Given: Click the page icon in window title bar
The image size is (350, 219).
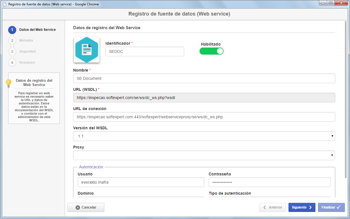Looking at the screenshot, I should tap(5, 5).
